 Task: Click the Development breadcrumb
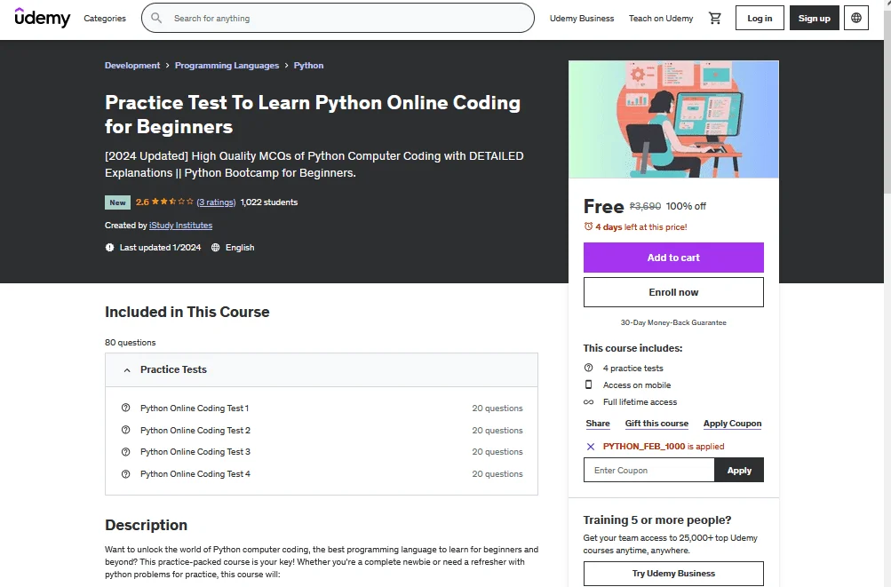pos(132,66)
